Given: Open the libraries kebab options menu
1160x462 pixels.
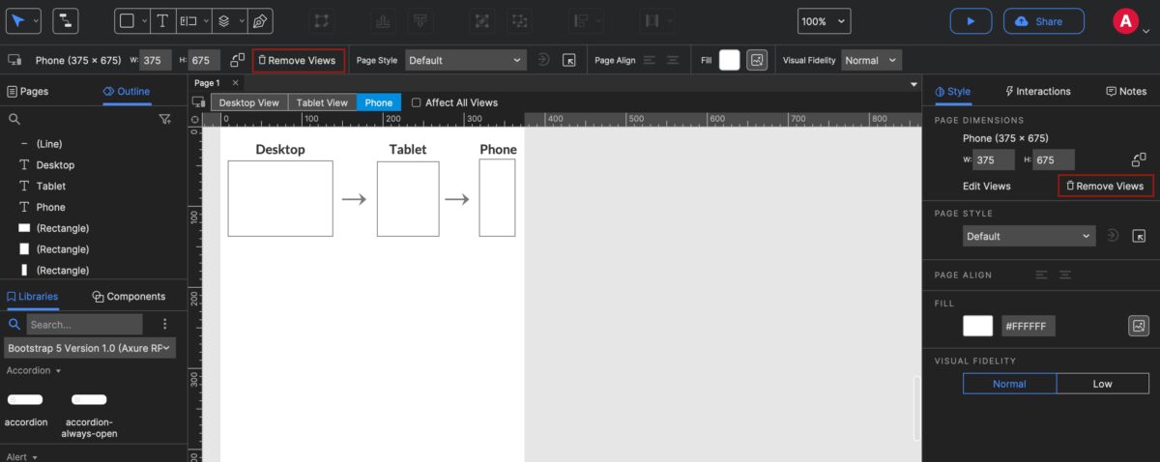Looking at the screenshot, I should (x=164, y=325).
